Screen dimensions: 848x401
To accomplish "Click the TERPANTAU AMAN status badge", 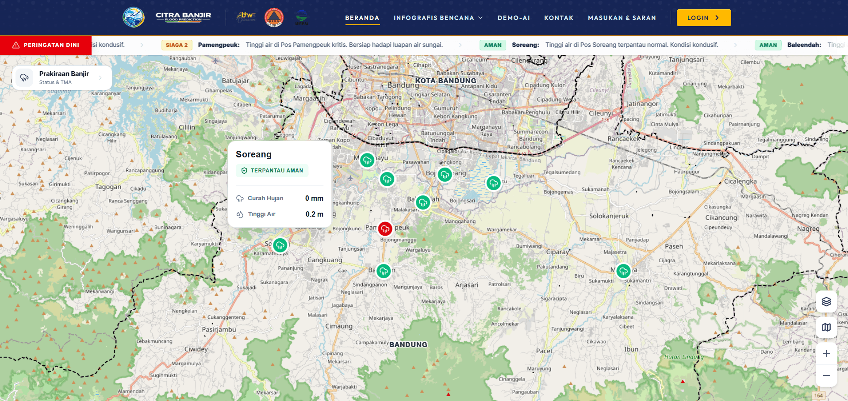I will pyautogui.click(x=272, y=170).
